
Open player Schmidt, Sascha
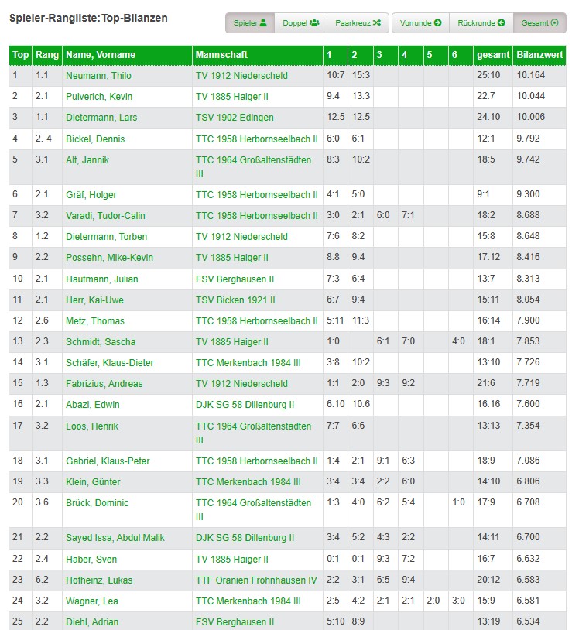(101, 342)
